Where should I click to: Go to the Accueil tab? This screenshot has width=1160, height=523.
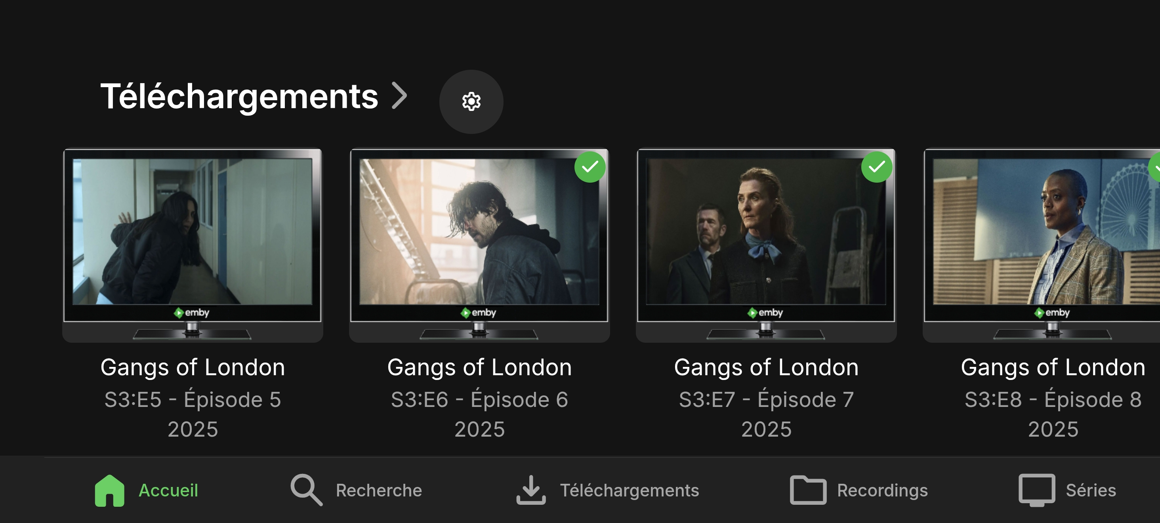coord(168,490)
